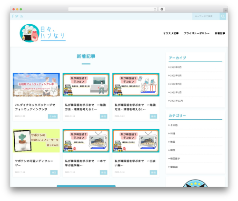Click the 日々、ハンなり site logo
238x201 pixels.
42,33
